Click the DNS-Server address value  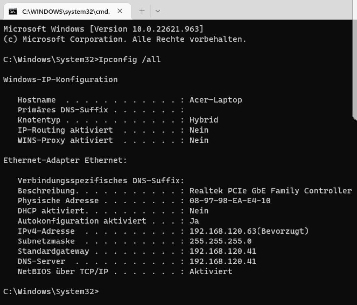pyautogui.click(x=222, y=261)
